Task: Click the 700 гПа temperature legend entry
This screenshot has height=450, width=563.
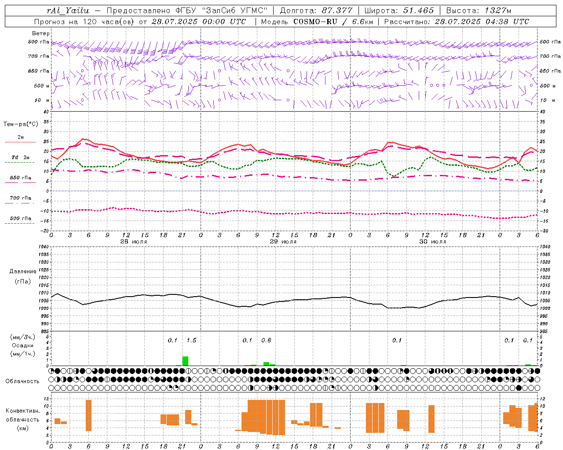Action: click(x=20, y=198)
